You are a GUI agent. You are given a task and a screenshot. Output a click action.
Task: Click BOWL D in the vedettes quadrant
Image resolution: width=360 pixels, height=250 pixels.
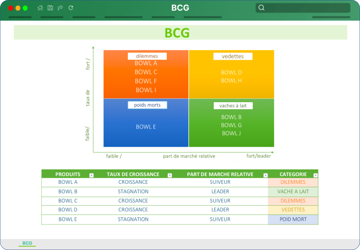pos(231,72)
